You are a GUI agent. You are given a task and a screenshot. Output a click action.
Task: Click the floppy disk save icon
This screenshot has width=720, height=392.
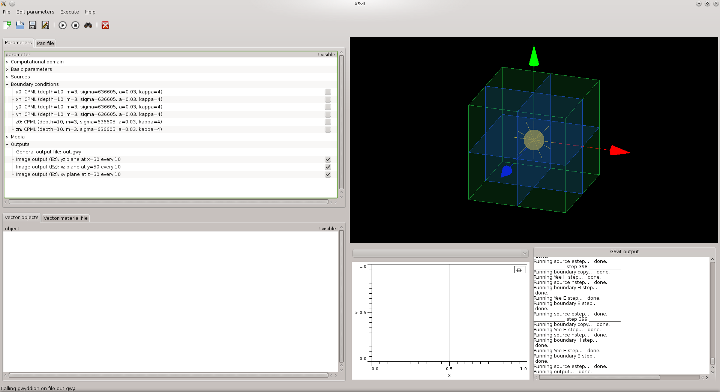[x=33, y=25]
